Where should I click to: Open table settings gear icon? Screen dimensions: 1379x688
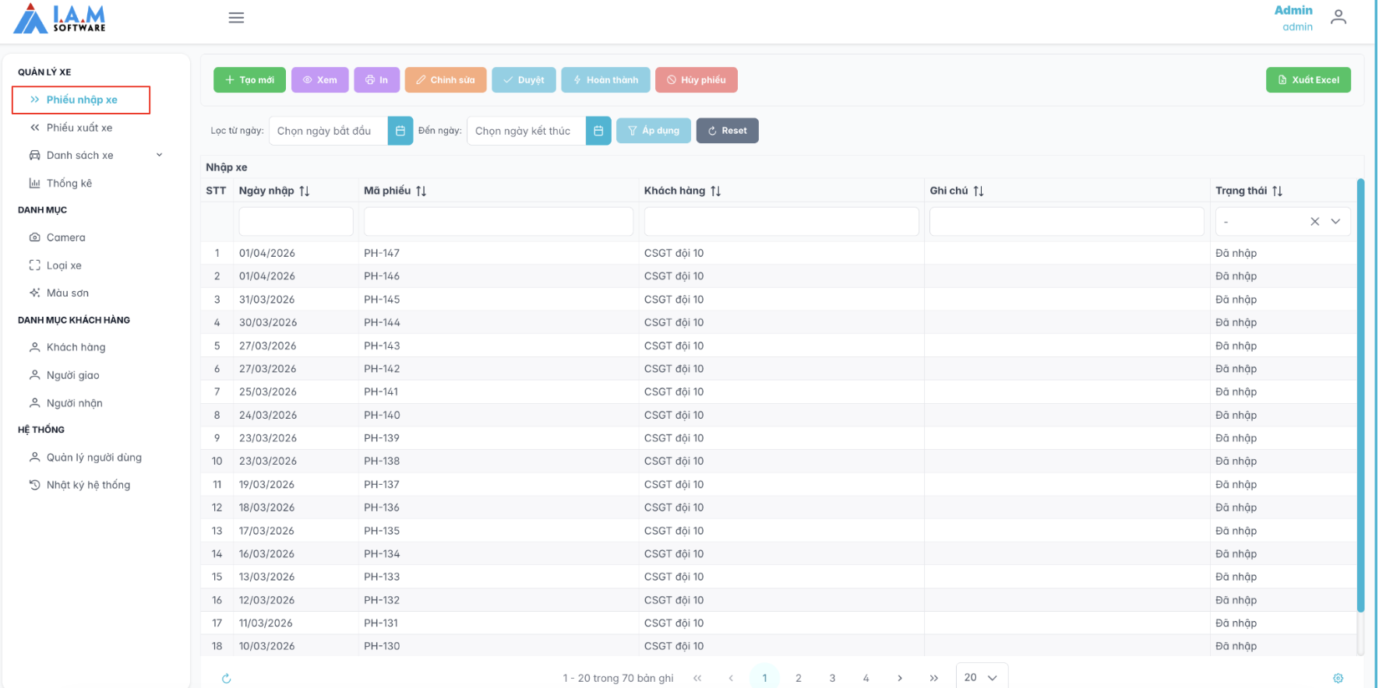[x=1338, y=679]
